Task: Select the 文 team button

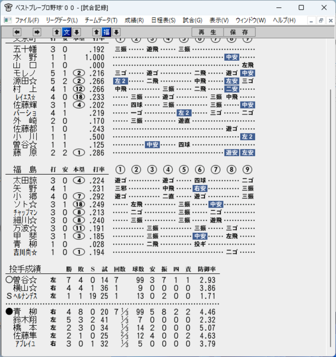Action: (67, 32)
